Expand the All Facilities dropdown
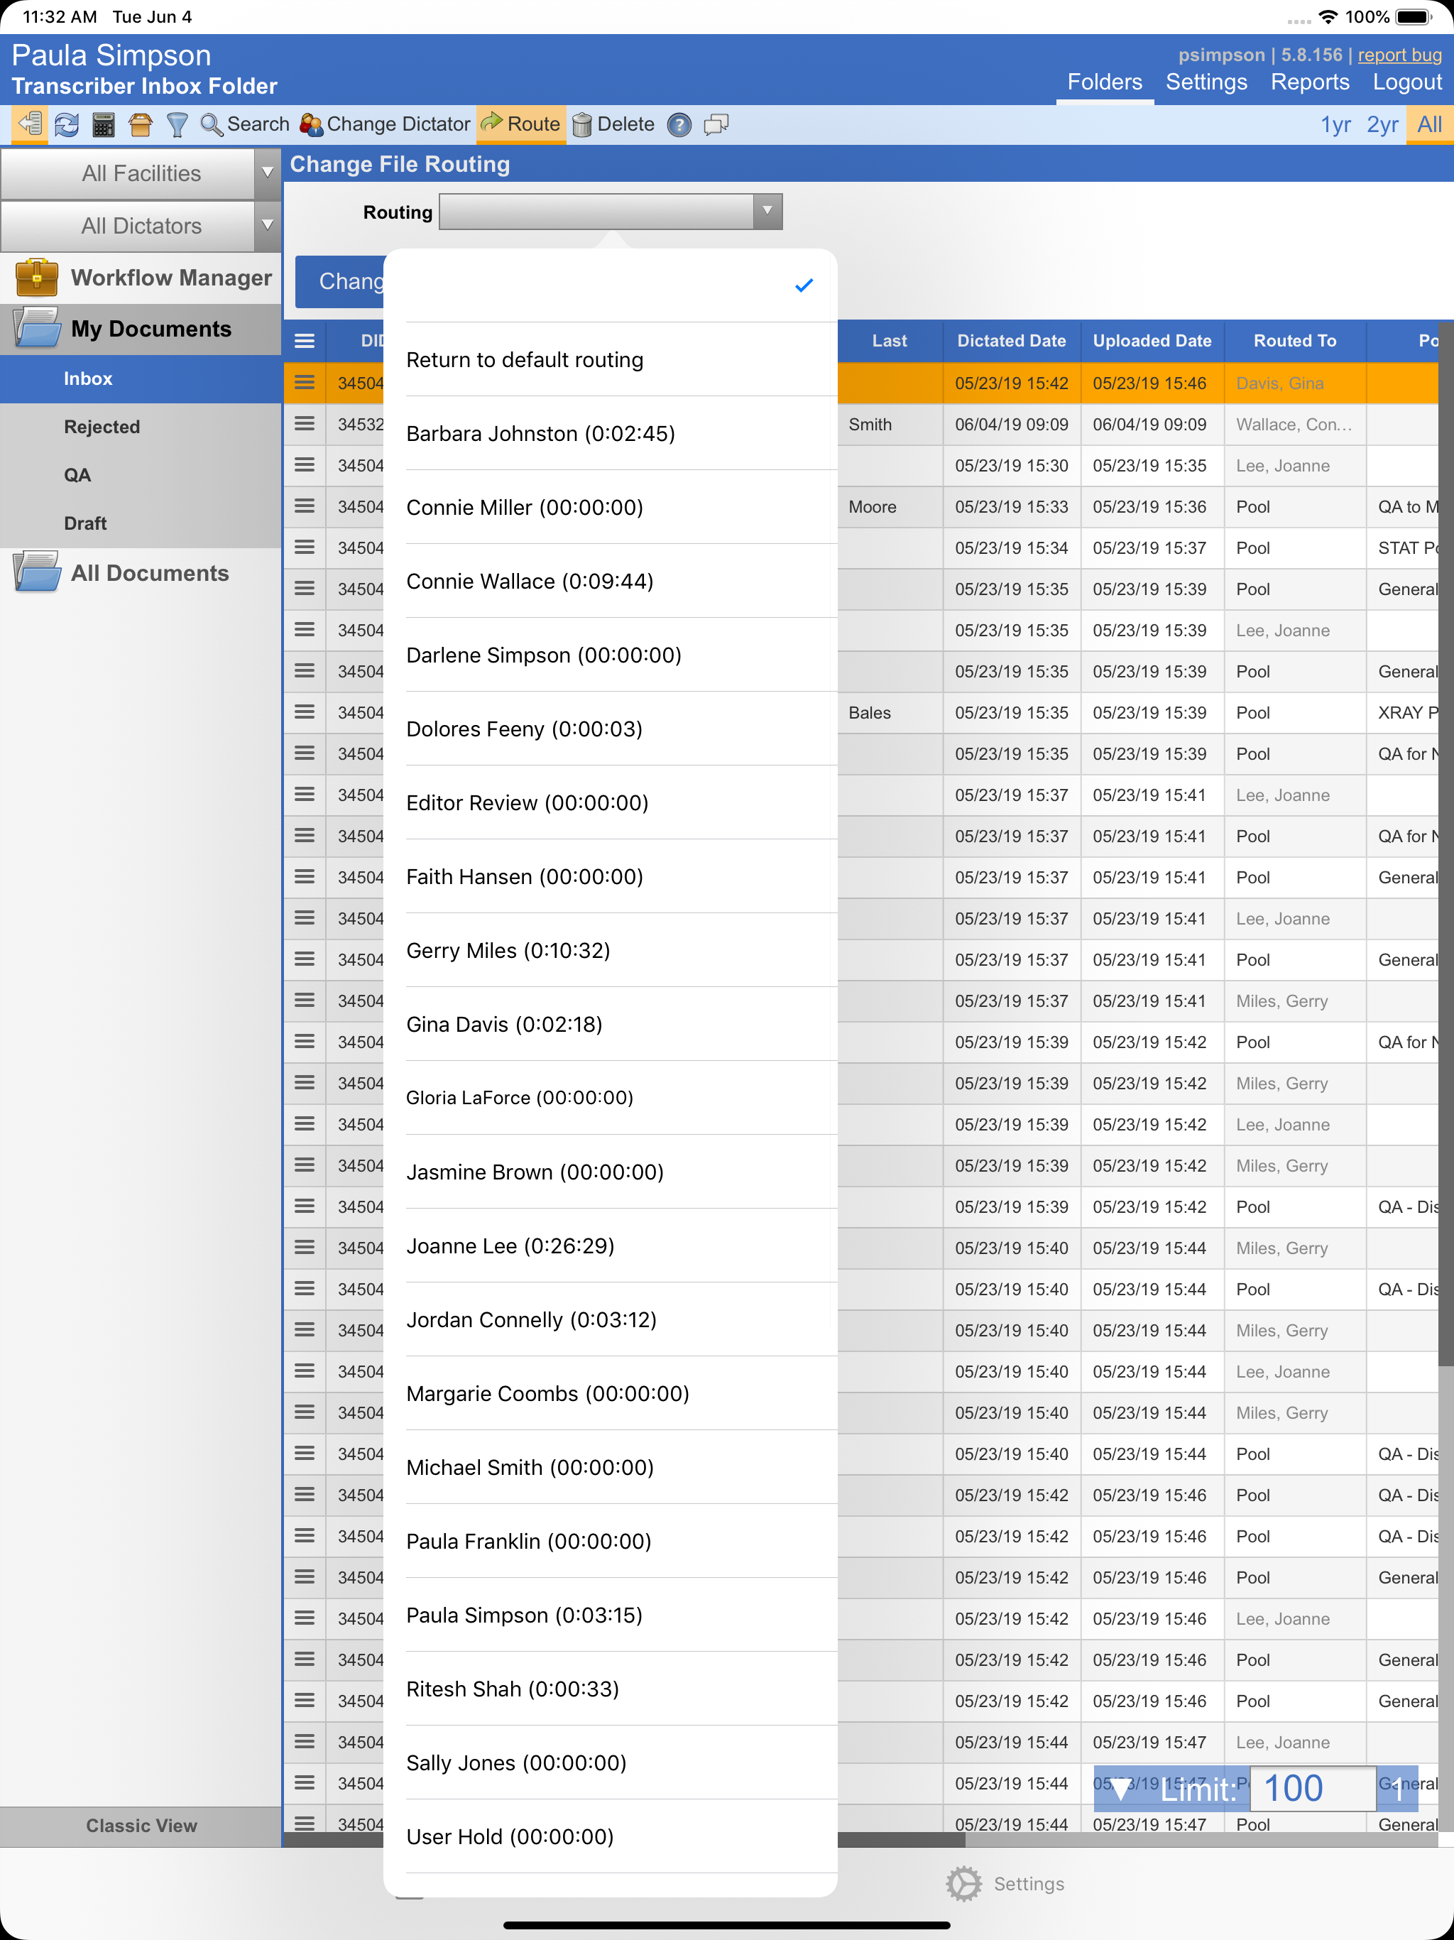 [x=141, y=174]
